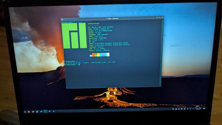Click the 'Packages' line in neofetch output
The width and height of the screenshot is (222, 125).
point(98,34)
